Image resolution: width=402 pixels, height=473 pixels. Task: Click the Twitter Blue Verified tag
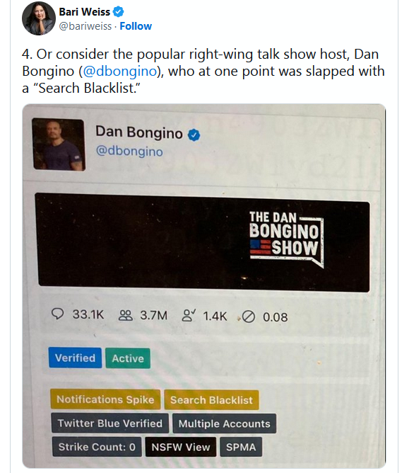[110, 423]
